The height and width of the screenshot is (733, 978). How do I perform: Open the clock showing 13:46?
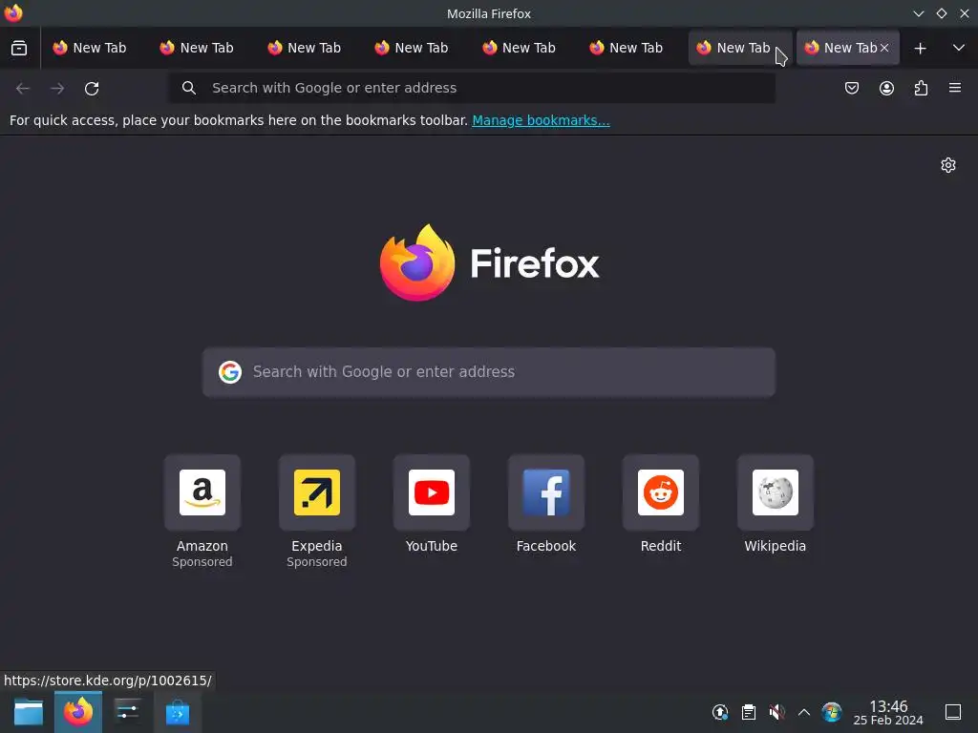click(x=888, y=712)
